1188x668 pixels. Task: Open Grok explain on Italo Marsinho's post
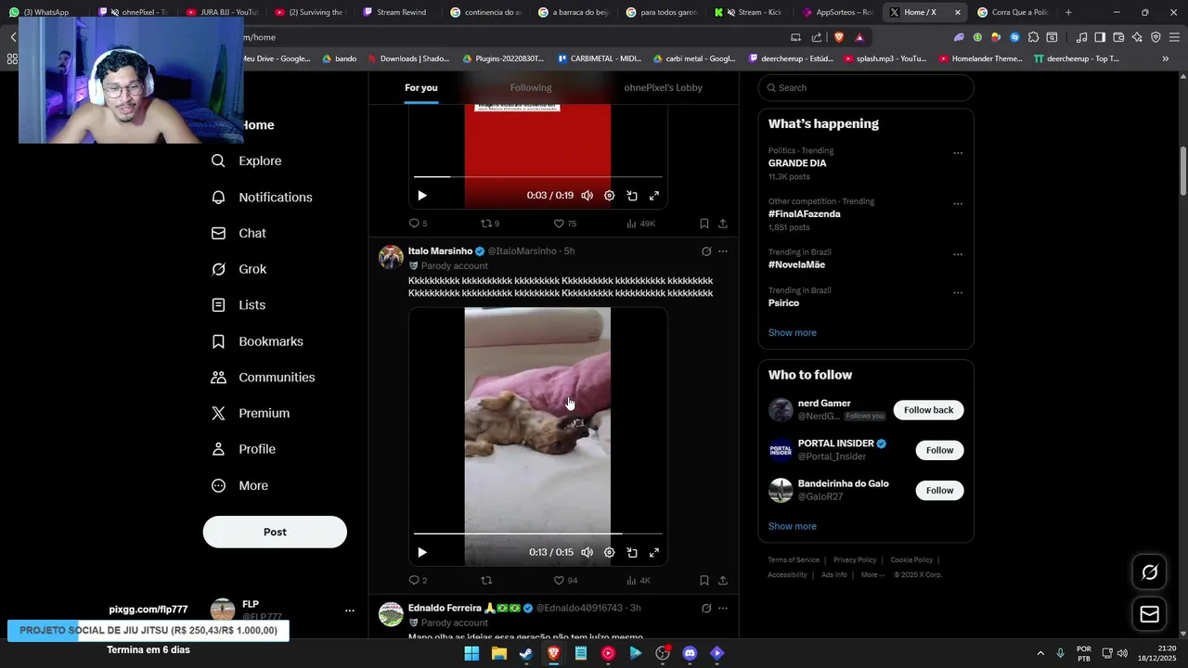706,251
